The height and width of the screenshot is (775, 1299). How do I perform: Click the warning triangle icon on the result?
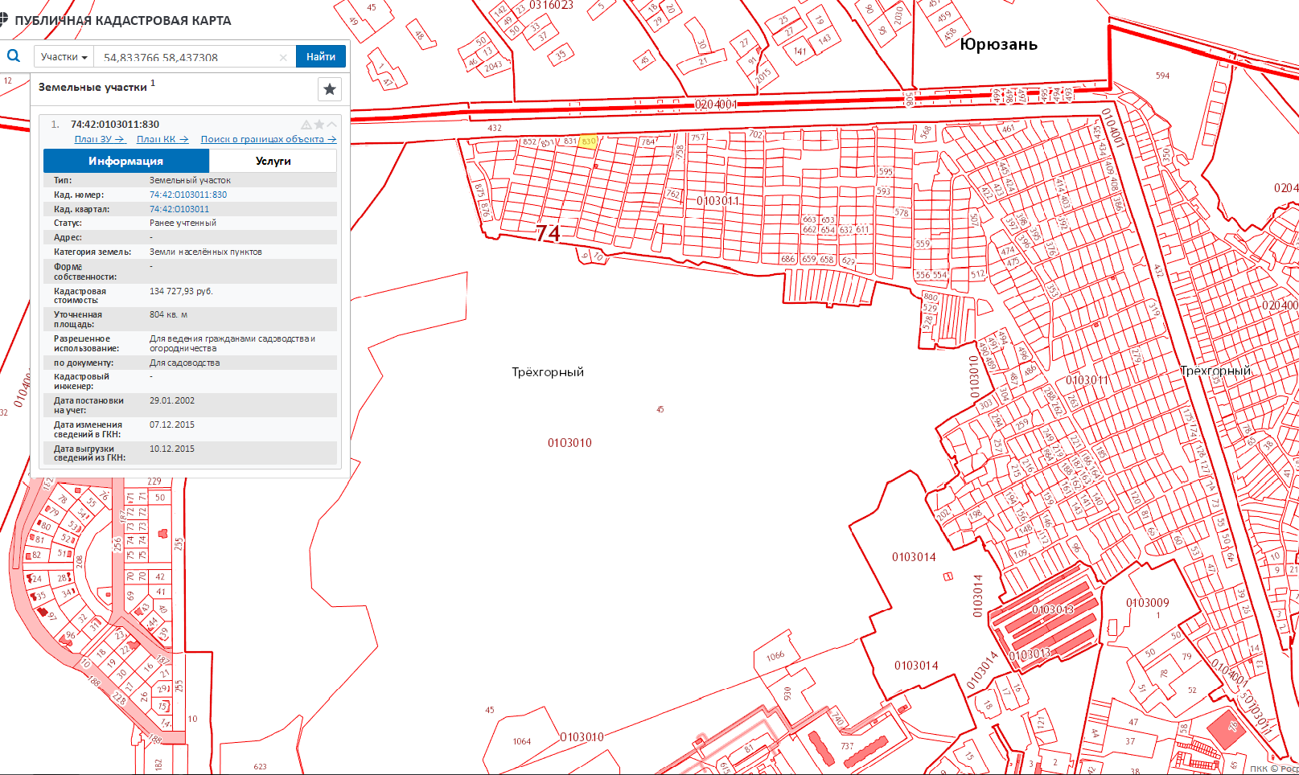tap(306, 125)
